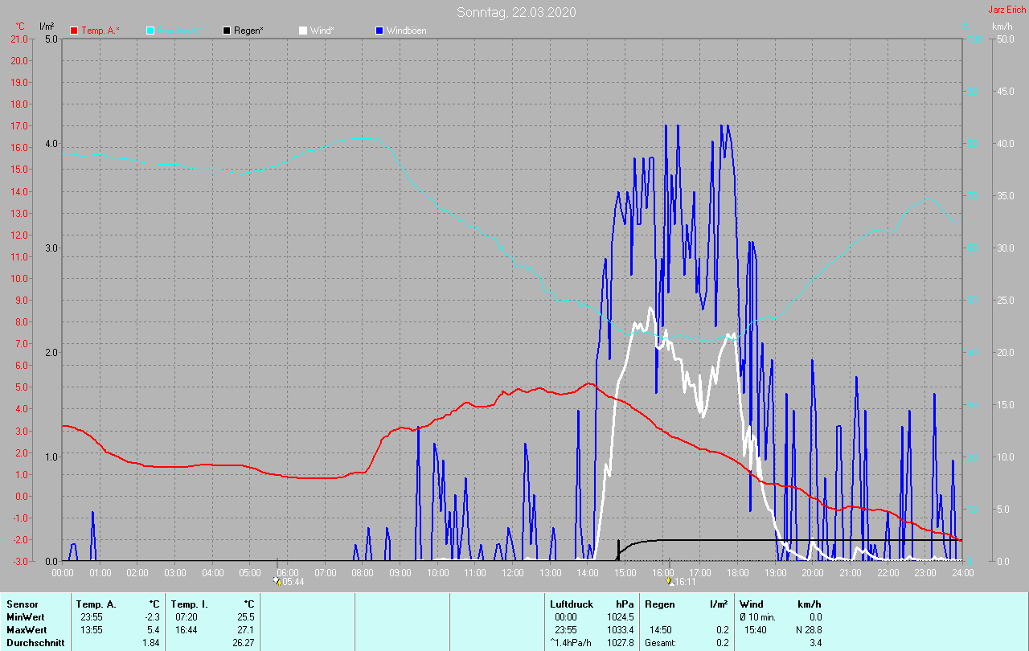The image size is (1029, 651).
Task: Click the Regen legend text
Action: click(249, 31)
